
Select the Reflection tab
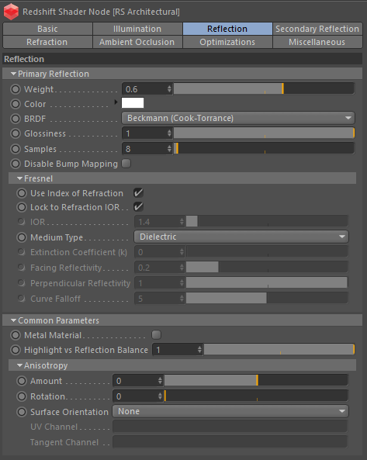(x=227, y=29)
